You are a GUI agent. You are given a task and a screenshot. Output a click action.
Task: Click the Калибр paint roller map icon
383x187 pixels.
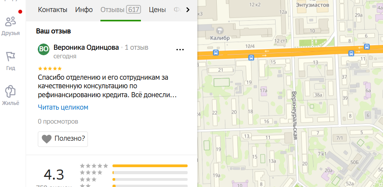tap(220, 30)
